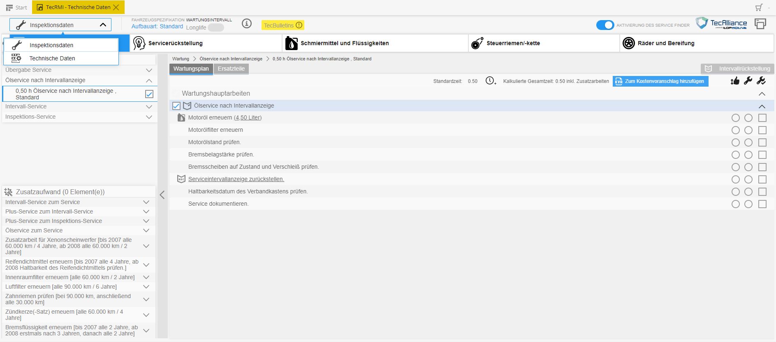776x342 pixels.
Task: Choose Inspektionsdaten from the dropdown menu
Action: (x=61, y=45)
